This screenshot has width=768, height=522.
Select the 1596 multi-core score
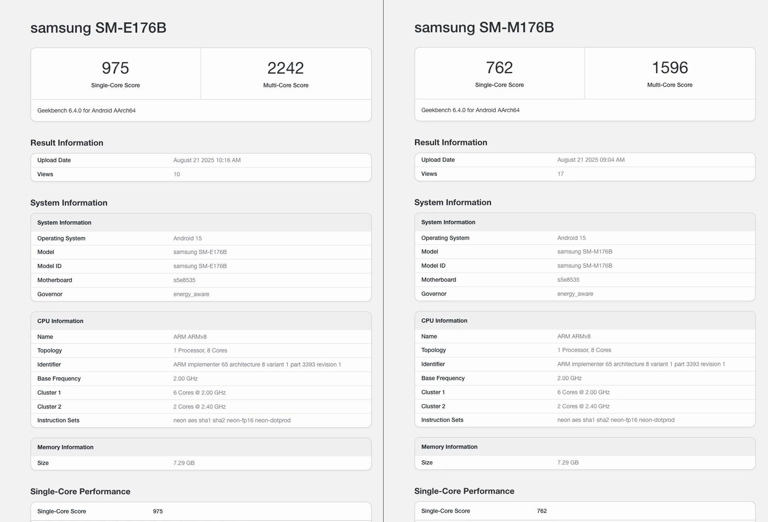tap(670, 68)
